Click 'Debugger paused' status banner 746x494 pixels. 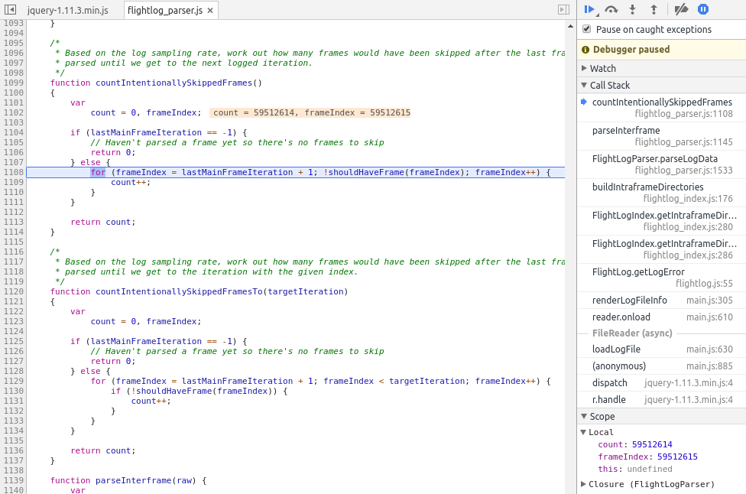661,50
